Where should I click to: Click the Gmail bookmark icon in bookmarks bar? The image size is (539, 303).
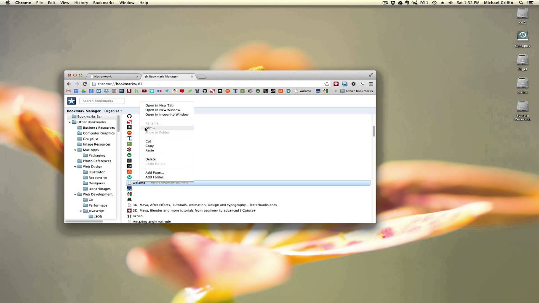pyautogui.click(x=68, y=91)
